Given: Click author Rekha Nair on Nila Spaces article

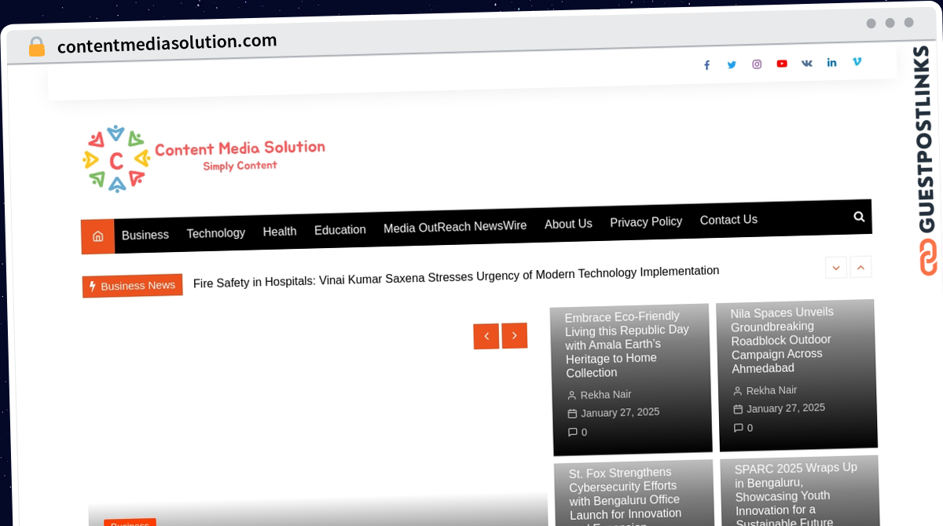Looking at the screenshot, I should tap(772, 390).
